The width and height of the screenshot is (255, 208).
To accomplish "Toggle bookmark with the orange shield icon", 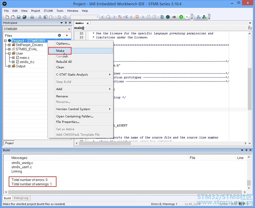I will point(137,17).
